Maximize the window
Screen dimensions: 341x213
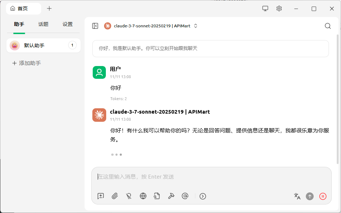pyautogui.click(x=314, y=9)
